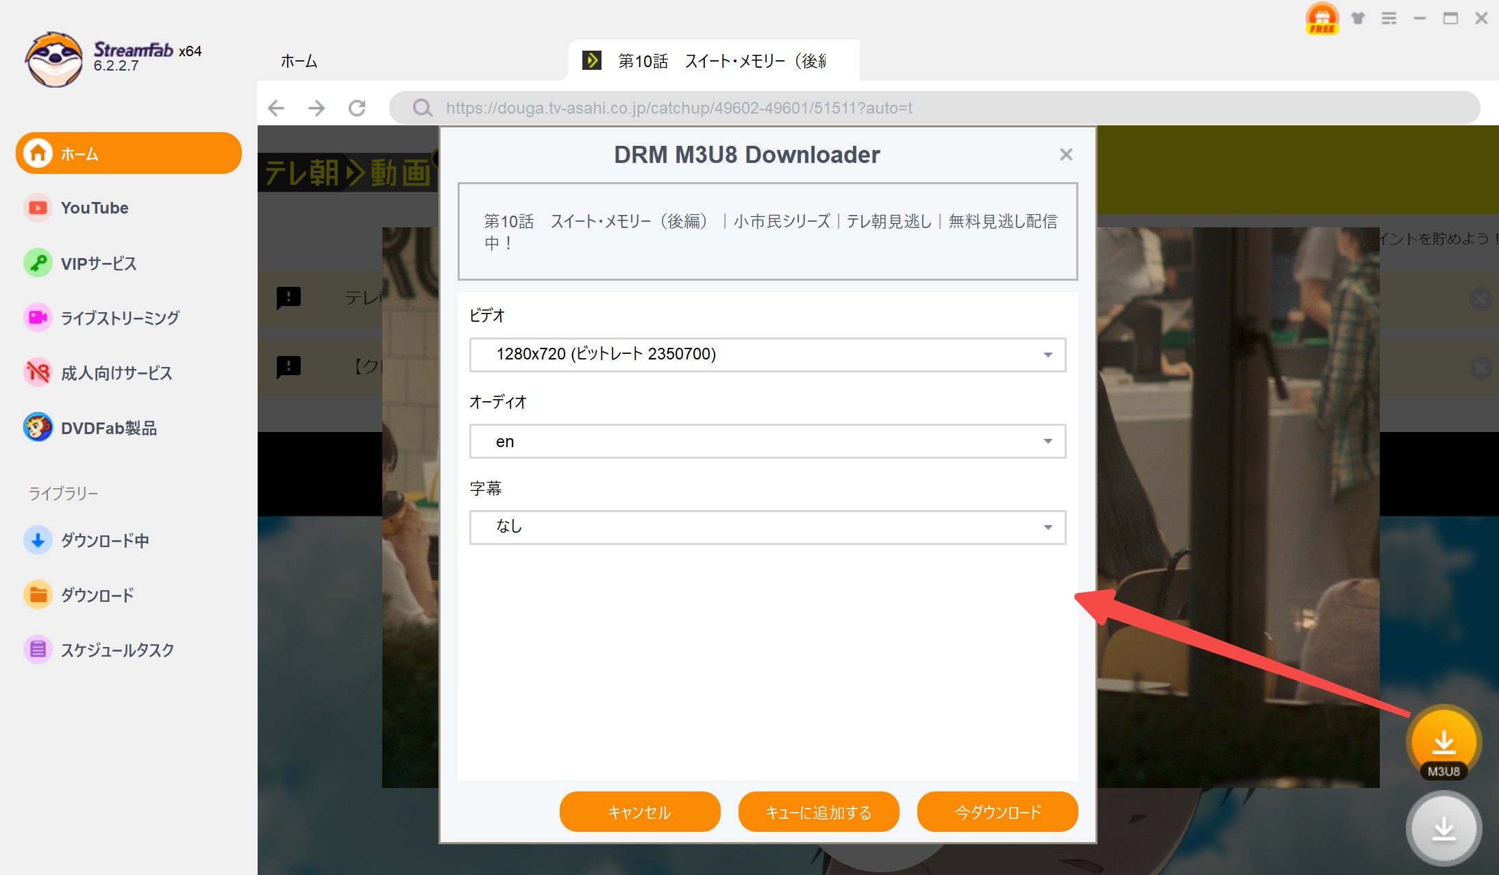The width and height of the screenshot is (1499, 875).
Task: Open the subtitle dropdown
Action: click(767, 527)
